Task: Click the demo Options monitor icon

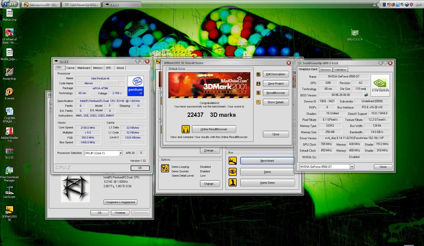Action: [165, 168]
